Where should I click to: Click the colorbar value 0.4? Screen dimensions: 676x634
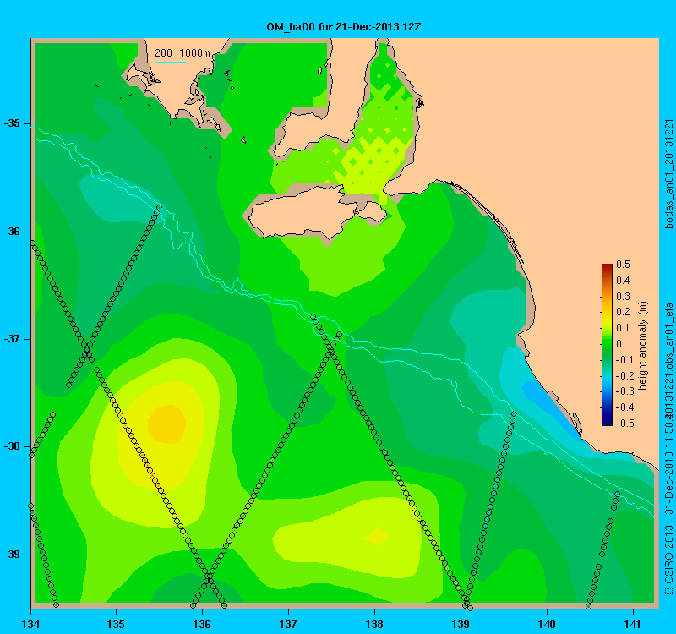point(623,281)
